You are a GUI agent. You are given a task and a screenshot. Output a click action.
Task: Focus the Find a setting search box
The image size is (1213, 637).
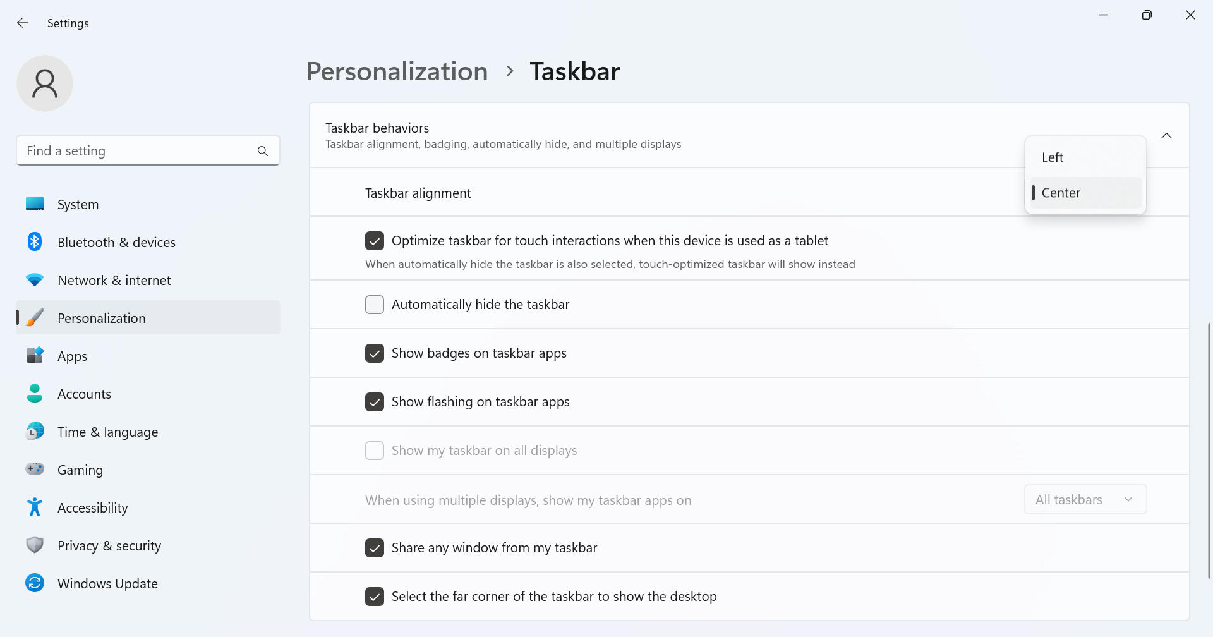coord(148,150)
